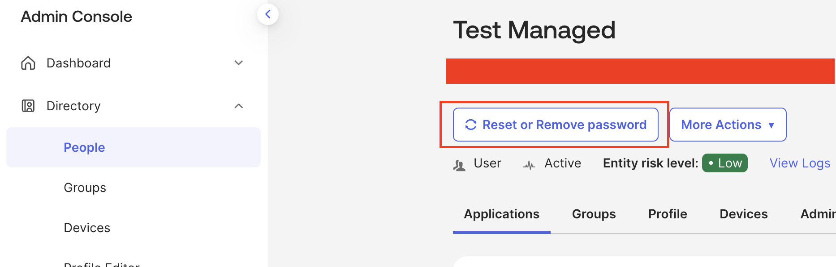Click the User person icon
The image size is (836, 267).
[459, 165]
